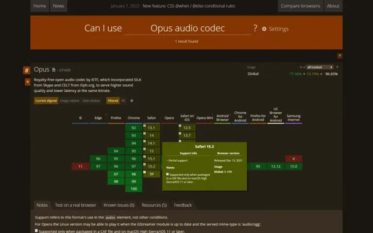Open Test on a real browser tab

click(x=75, y=205)
